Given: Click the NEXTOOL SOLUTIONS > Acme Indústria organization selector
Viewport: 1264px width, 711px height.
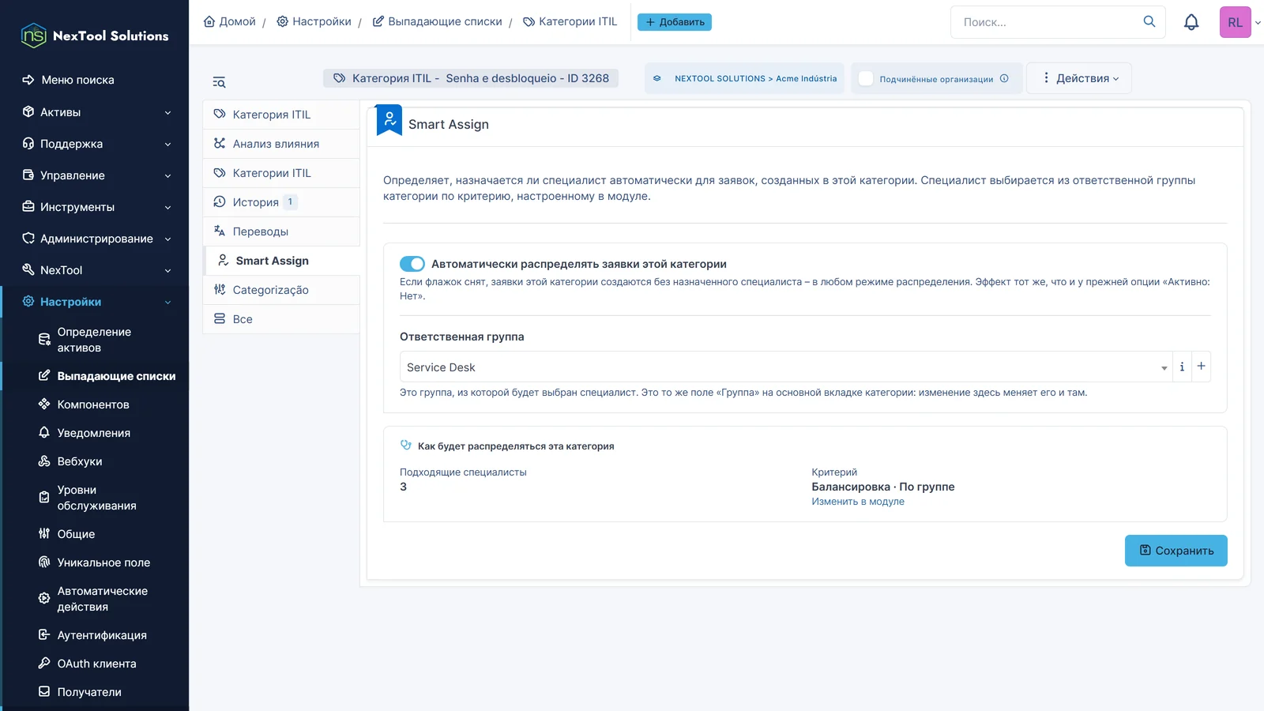Looking at the screenshot, I should 744,78.
